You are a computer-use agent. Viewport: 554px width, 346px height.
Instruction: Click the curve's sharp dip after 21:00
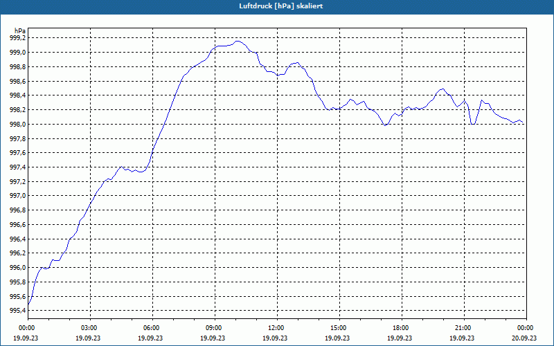[x=473, y=124]
